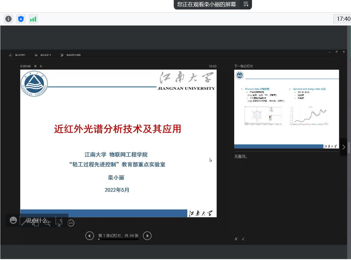Go to the next slide arrow
The width and height of the screenshot is (351, 260).
(x=147, y=236)
